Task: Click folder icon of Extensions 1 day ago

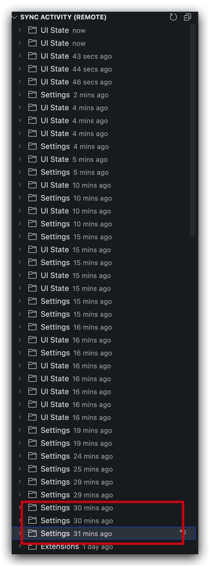Action: 32,546
